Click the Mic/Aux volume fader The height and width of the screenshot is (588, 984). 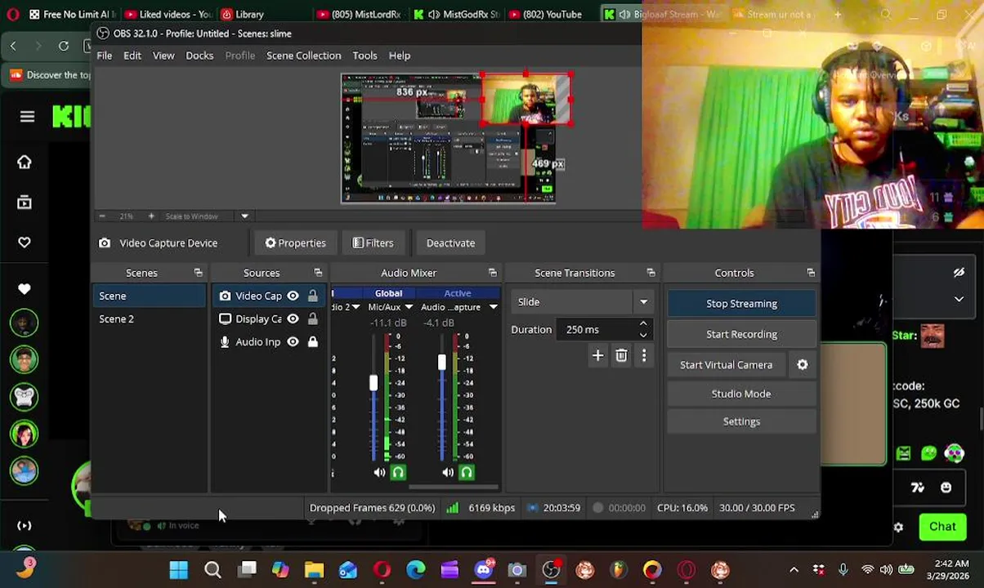point(373,382)
